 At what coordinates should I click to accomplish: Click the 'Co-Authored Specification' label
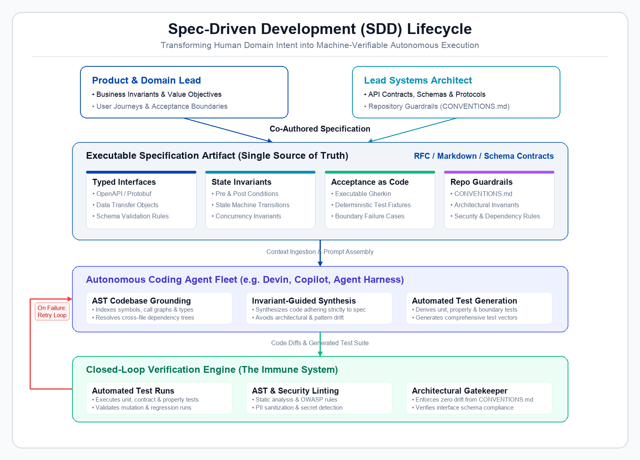coord(320,129)
